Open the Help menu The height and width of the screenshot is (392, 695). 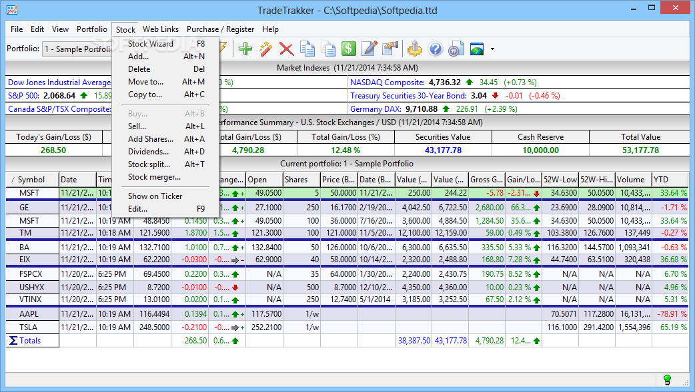click(270, 29)
